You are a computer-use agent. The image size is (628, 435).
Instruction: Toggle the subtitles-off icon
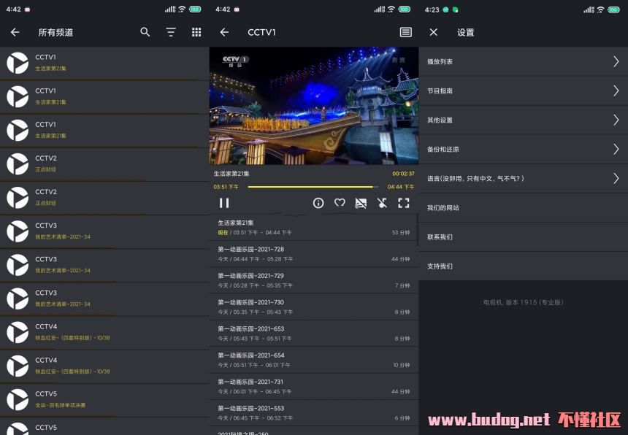coord(361,203)
